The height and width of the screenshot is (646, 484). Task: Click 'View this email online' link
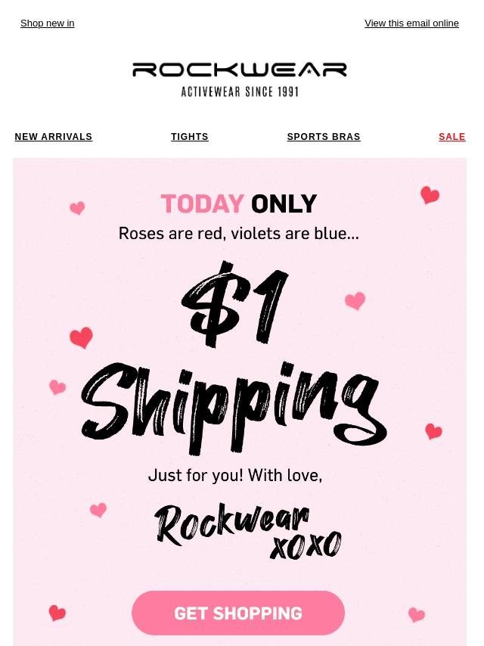411,23
